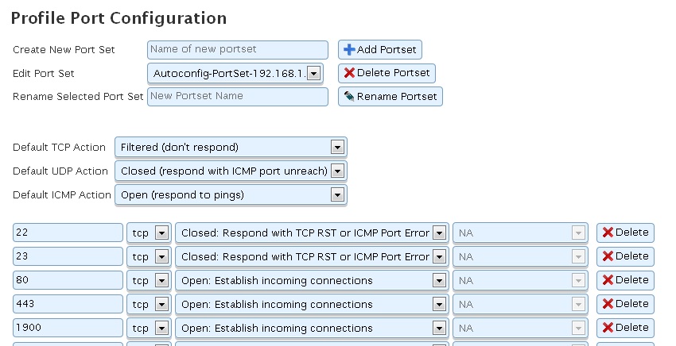Screen dimensions: 676x346
Task: Open behavior dropdown for port 23
Action: [x=310, y=256]
